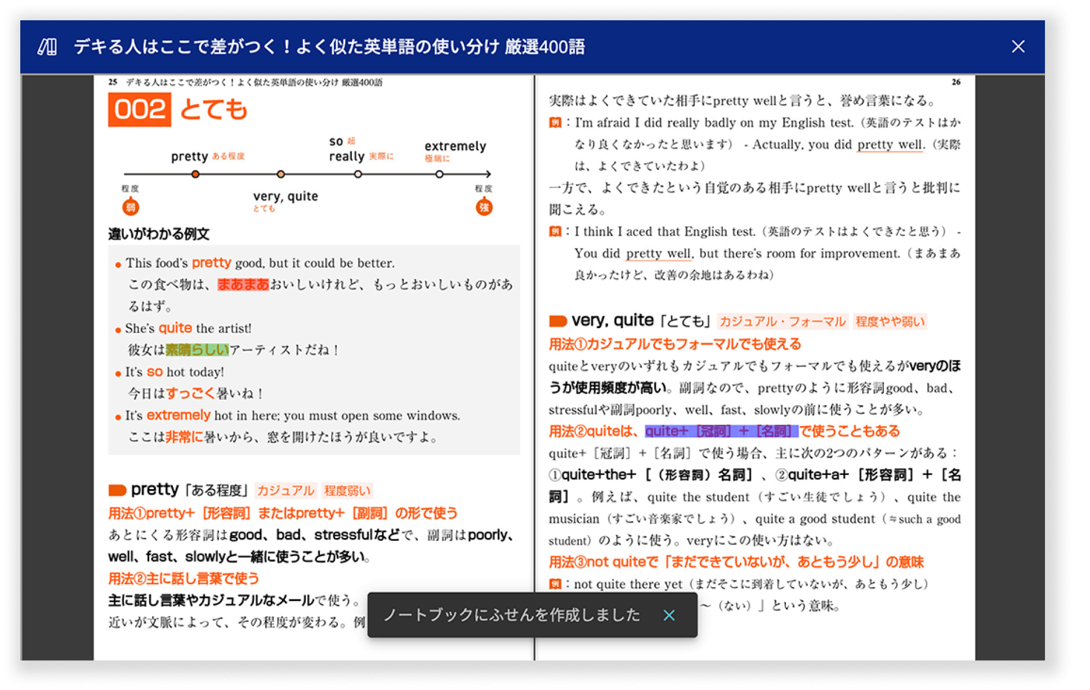Click the 例 icon beside the English test example
This screenshot has width=1090, height=690.
tap(555, 123)
